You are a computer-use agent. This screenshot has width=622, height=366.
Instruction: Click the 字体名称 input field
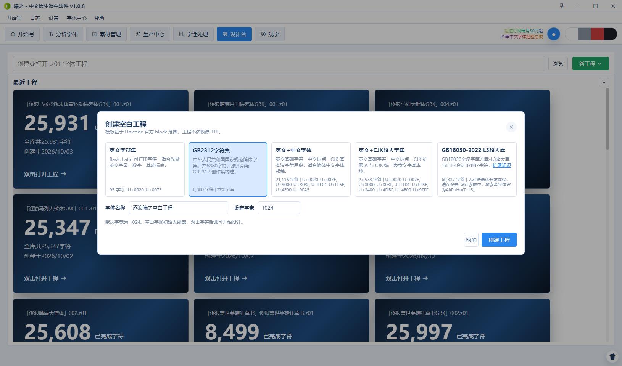point(178,208)
